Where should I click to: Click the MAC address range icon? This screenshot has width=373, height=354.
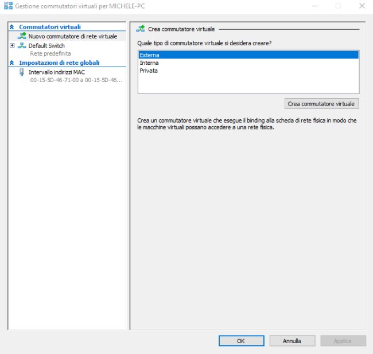click(22, 72)
